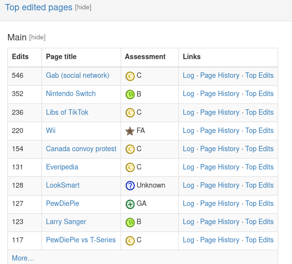292x264 pixels.
Task: Click the B-class icon in Larry Sanger row
Action: (130, 223)
